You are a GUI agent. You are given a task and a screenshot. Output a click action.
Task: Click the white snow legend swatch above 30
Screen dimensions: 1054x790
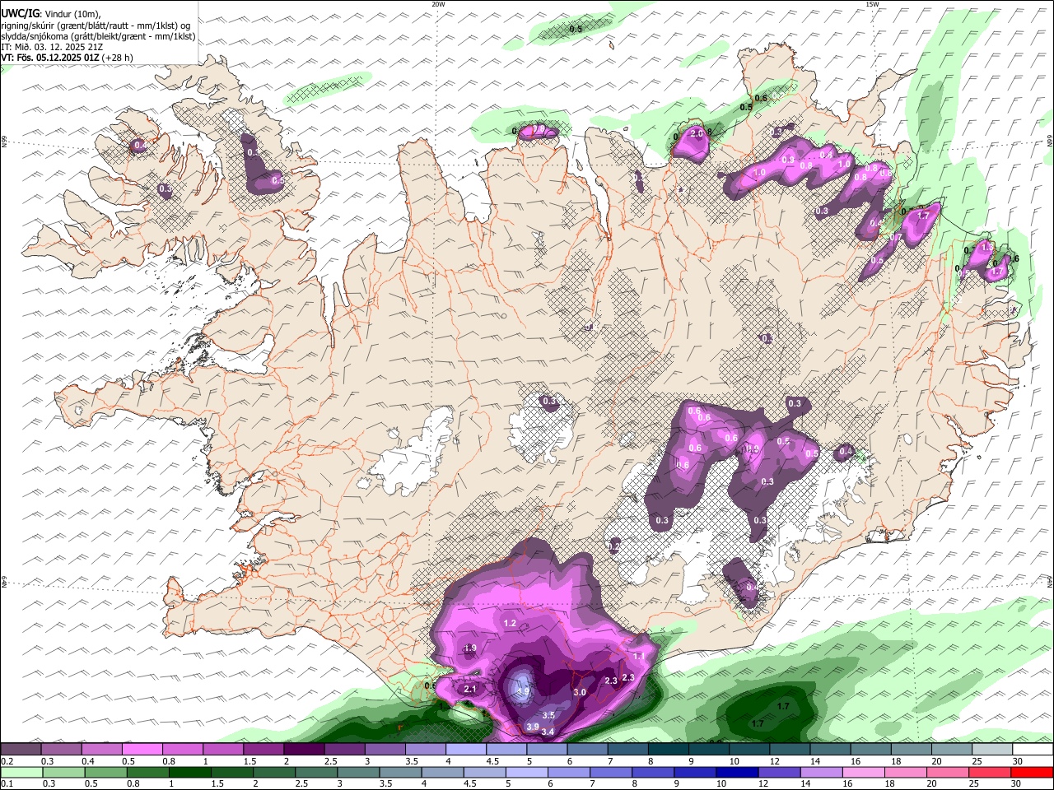point(1032,750)
